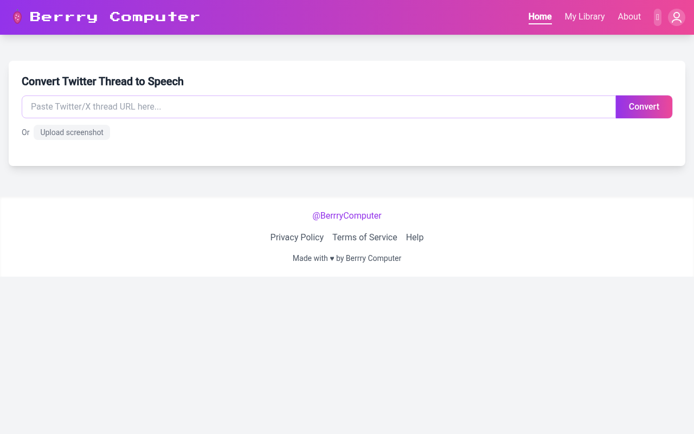Open the Privacy Policy page

click(297, 237)
